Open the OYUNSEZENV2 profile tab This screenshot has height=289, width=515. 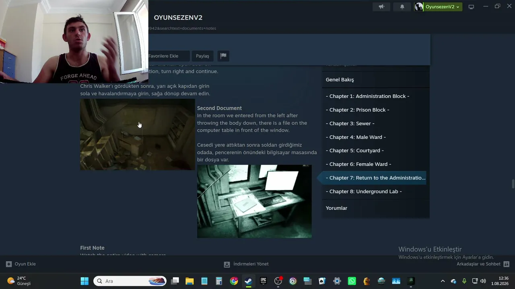(x=178, y=18)
